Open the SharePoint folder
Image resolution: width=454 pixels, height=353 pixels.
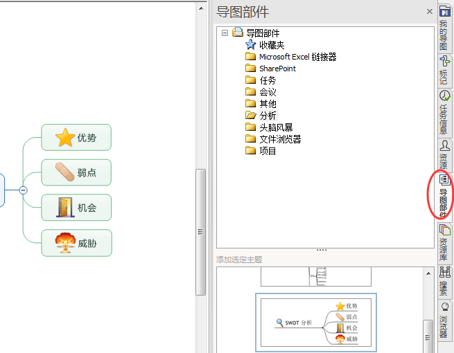click(x=270, y=69)
